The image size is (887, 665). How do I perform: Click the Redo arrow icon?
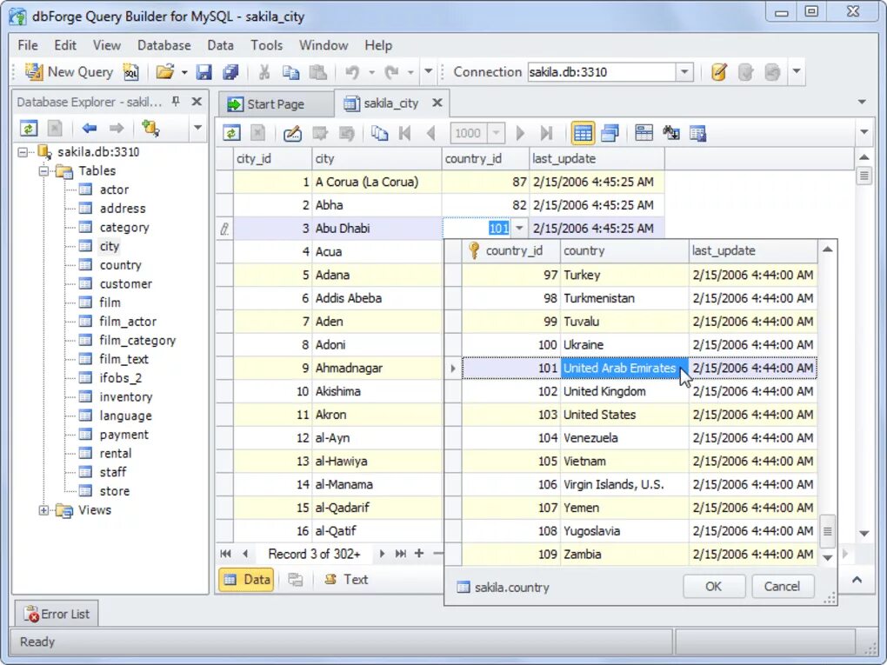[x=391, y=72]
